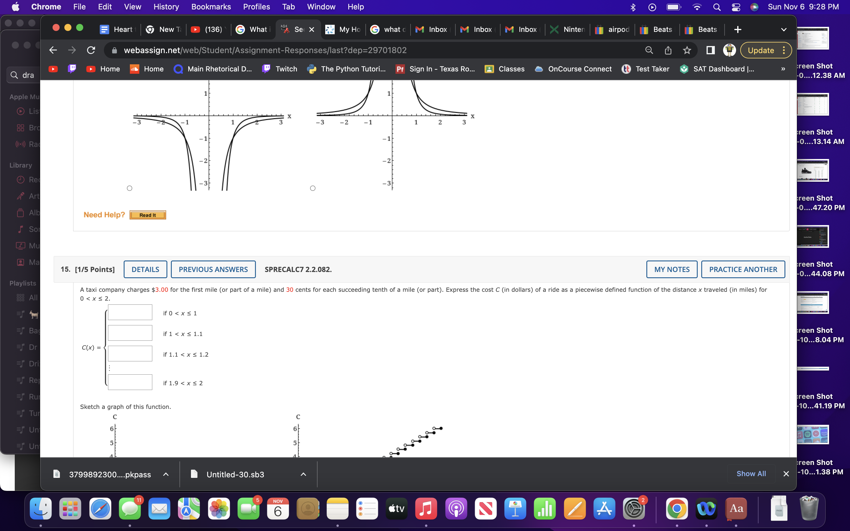850x531 pixels.
Task: Select radio button under left graph
Action: click(130, 188)
